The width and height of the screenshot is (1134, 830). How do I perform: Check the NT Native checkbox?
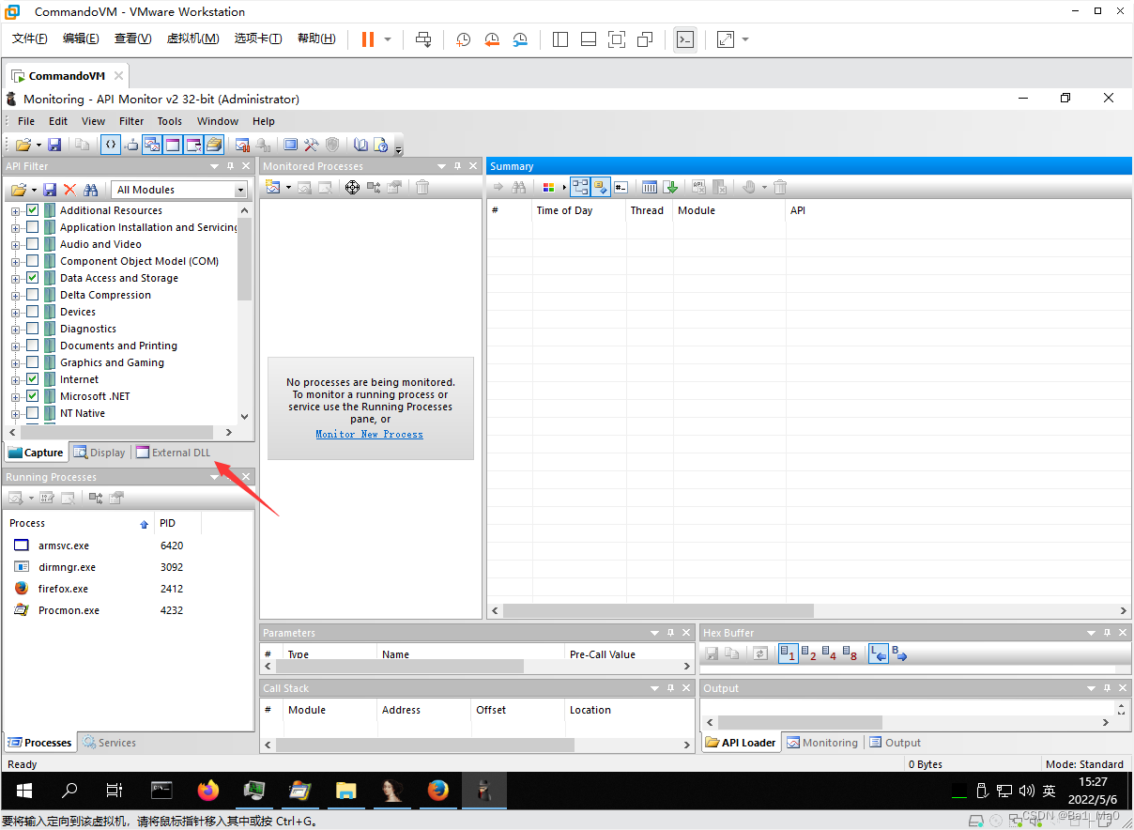click(33, 413)
